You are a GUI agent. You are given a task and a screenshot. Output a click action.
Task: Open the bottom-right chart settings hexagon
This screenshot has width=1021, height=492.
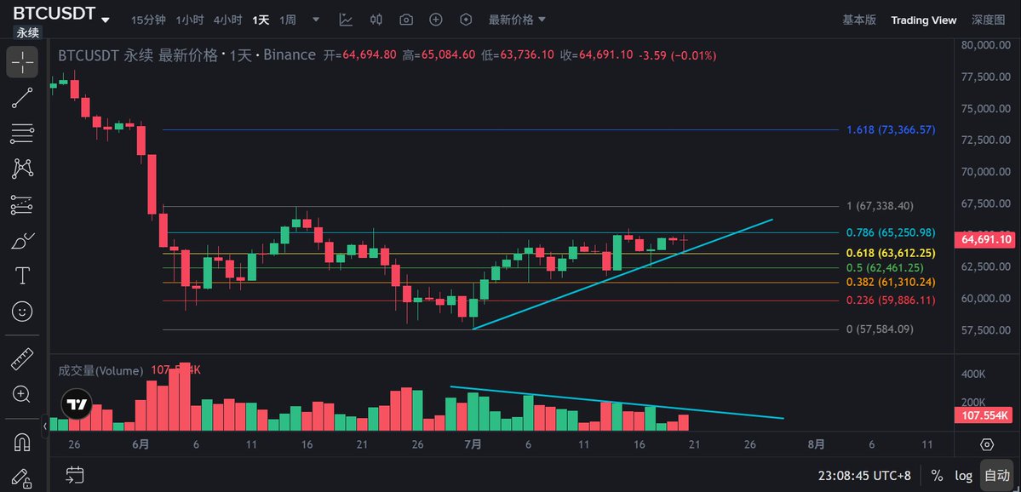pos(986,444)
